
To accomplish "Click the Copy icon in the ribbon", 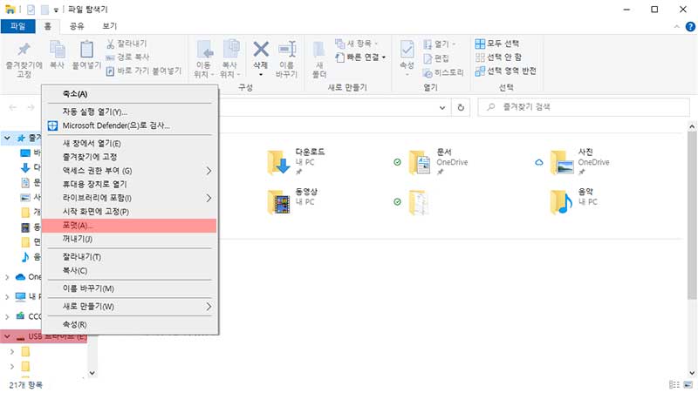I will click(57, 49).
